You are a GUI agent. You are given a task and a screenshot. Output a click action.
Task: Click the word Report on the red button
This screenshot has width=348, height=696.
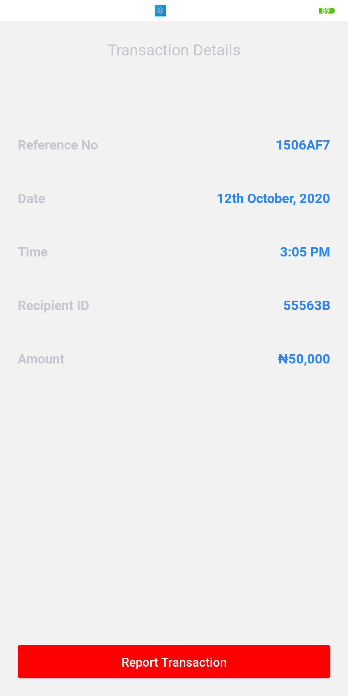coord(140,662)
